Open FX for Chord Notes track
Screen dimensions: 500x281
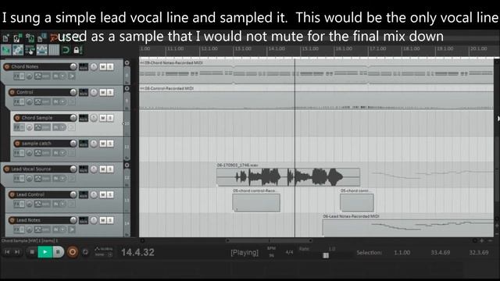point(16,76)
